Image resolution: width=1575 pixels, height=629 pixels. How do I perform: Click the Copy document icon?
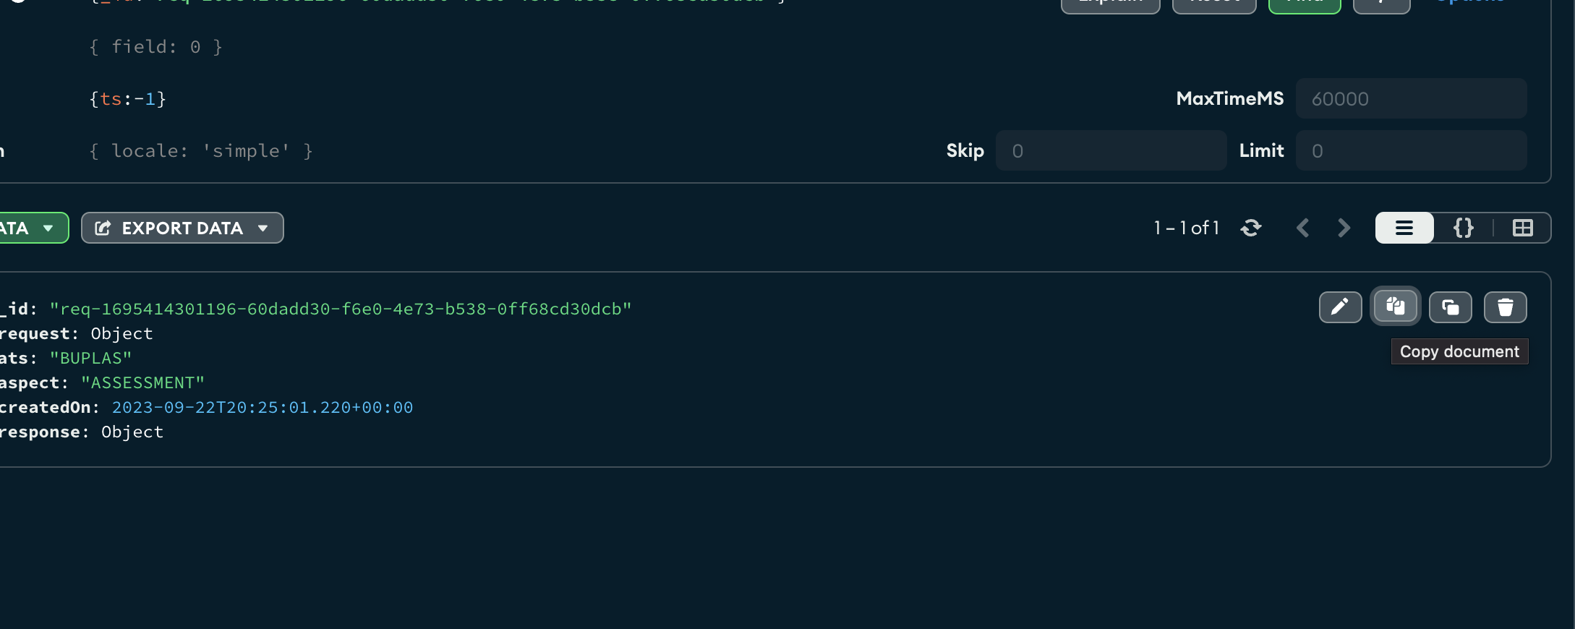[1395, 307]
